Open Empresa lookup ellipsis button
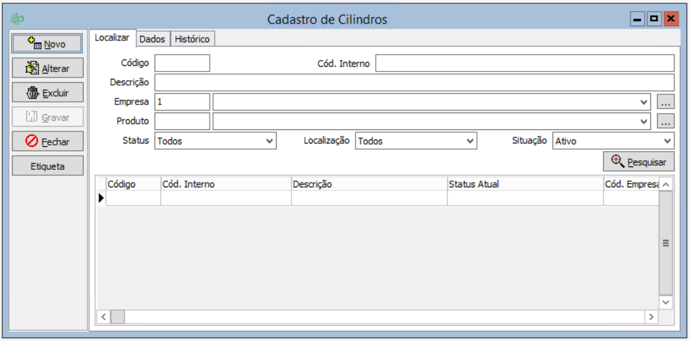Image resolution: width=690 pixels, height=341 pixels. (x=666, y=102)
